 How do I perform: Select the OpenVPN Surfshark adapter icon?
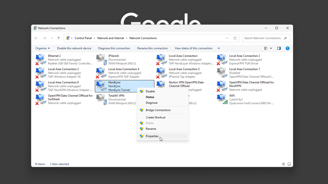pos(41,99)
